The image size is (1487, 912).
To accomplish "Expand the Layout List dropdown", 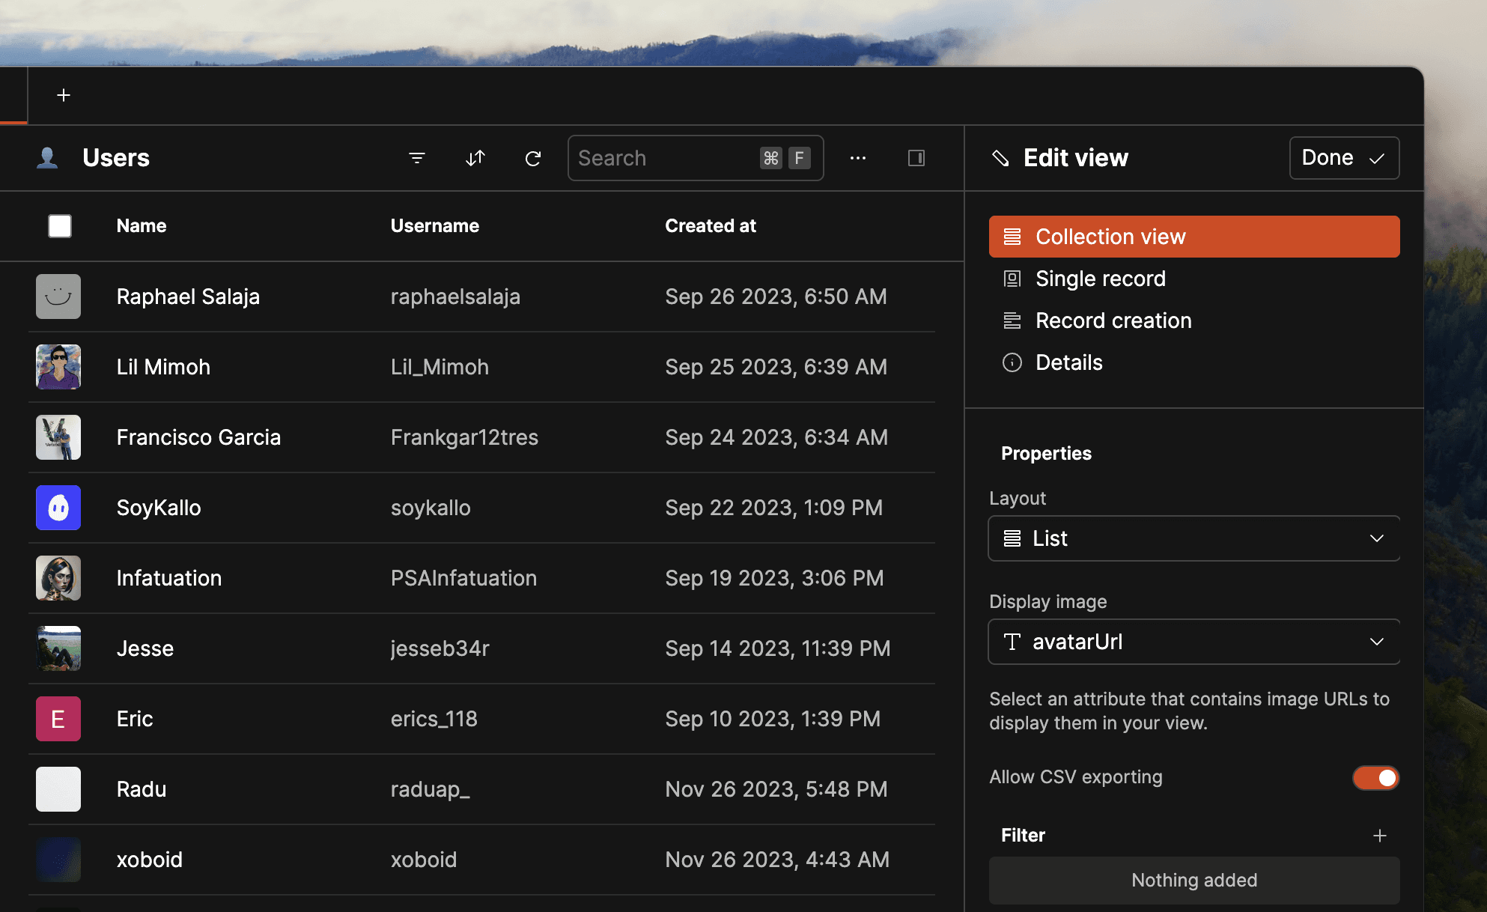I will coord(1193,538).
